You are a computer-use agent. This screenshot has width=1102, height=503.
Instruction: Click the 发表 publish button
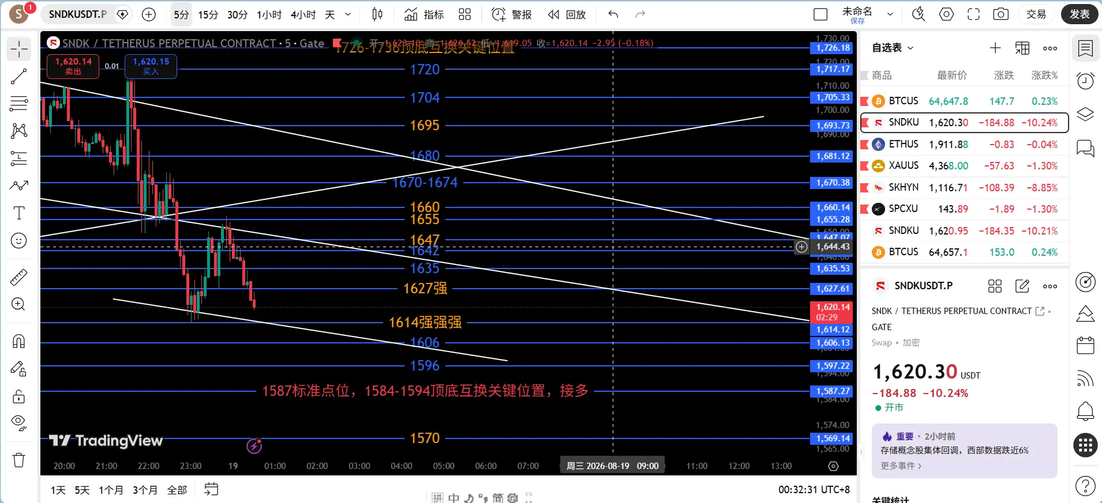1079,14
